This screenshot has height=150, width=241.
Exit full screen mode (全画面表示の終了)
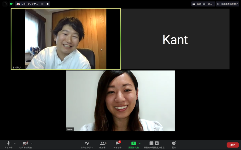pyautogui.click(x=228, y=4)
